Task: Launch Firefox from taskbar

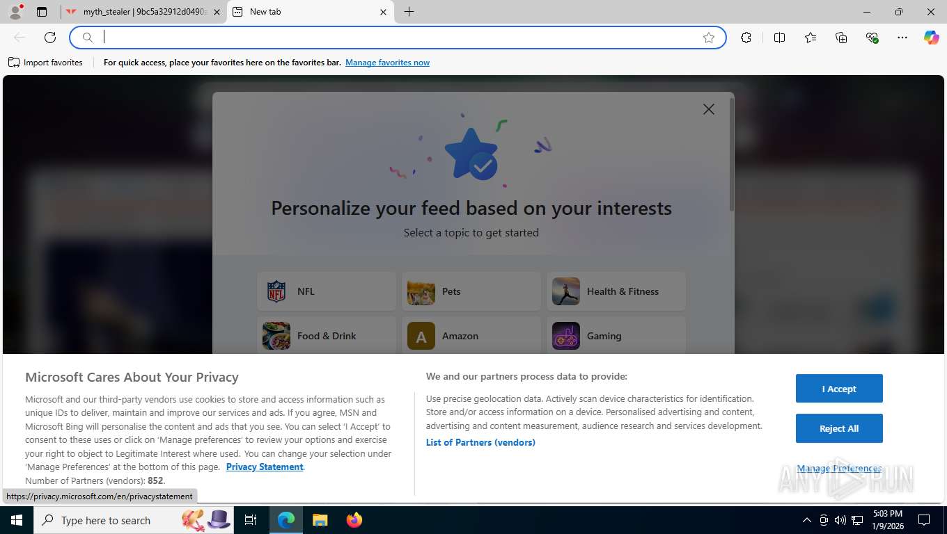Action: 354,520
